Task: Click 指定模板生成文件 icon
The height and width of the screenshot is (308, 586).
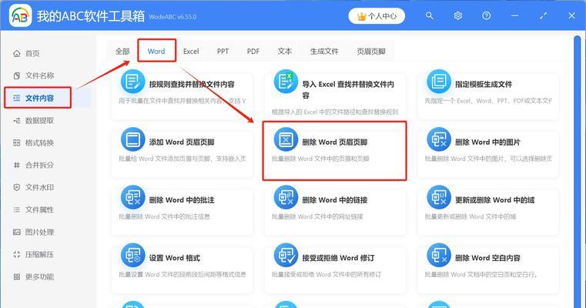Action: coord(439,82)
